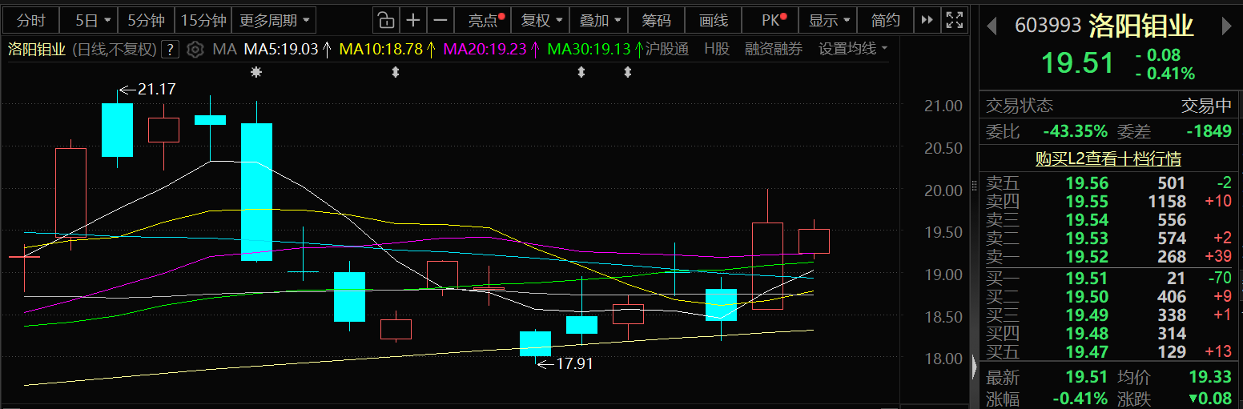
Task: Select 买一 row price 19.51
Action: point(1087,279)
